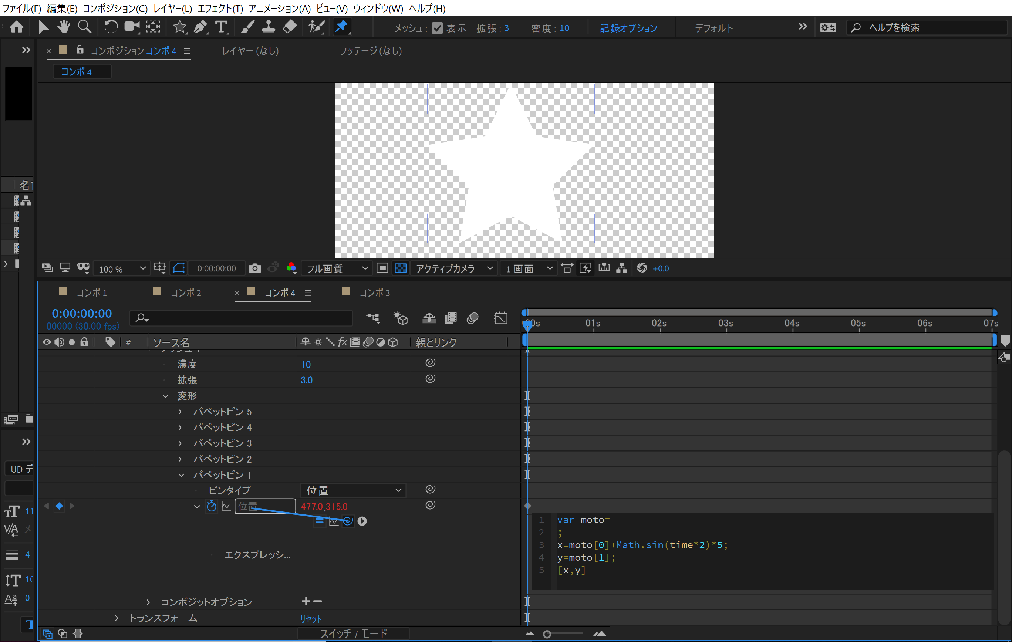
Task: Open the ファイル(F) menu
Action: (21, 8)
